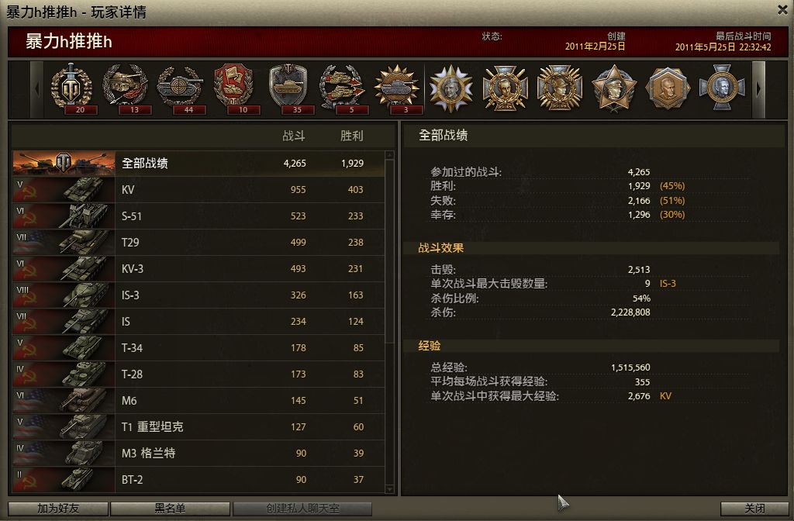This screenshot has height=521, width=794.
Task: Click the 黑名单 button
Action: [x=170, y=509]
